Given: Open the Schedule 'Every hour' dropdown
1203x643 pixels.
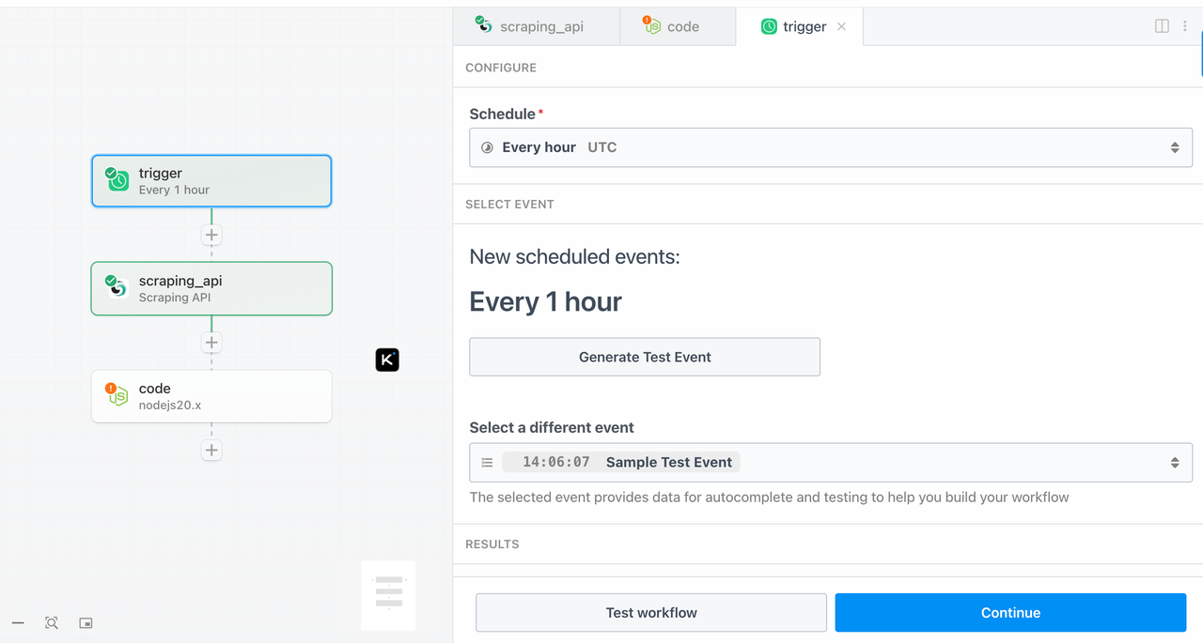Looking at the screenshot, I should (831, 147).
